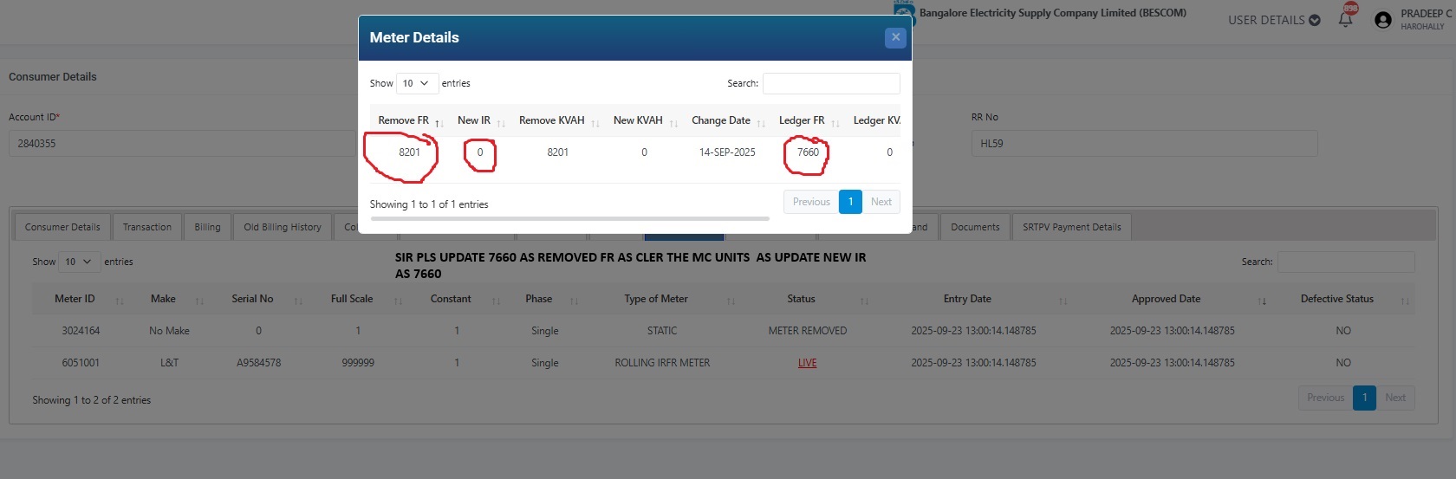Sort by New KVAH column
The image size is (1456, 479).
click(644, 120)
